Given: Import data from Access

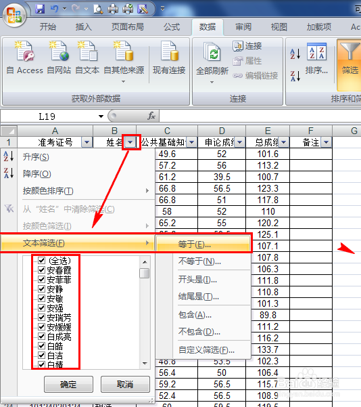Looking at the screenshot, I should tap(25, 58).
